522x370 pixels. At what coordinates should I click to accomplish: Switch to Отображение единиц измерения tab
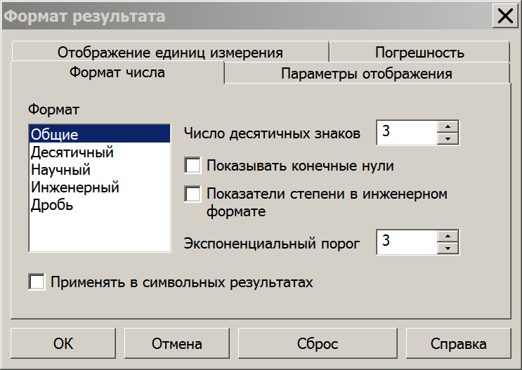pyautogui.click(x=170, y=52)
